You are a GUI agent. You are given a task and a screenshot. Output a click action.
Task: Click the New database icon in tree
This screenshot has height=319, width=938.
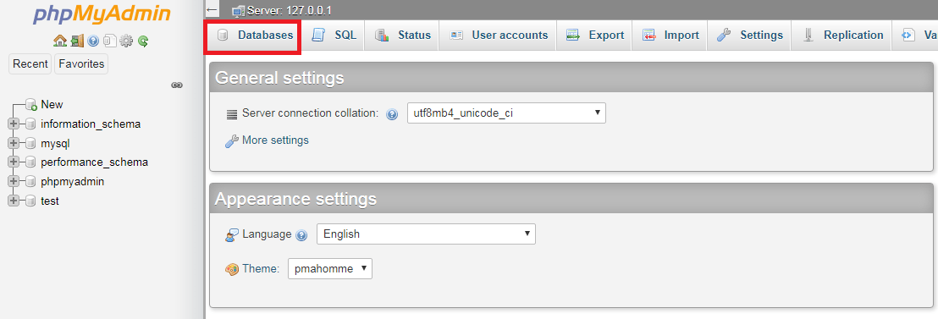click(x=31, y=105)
